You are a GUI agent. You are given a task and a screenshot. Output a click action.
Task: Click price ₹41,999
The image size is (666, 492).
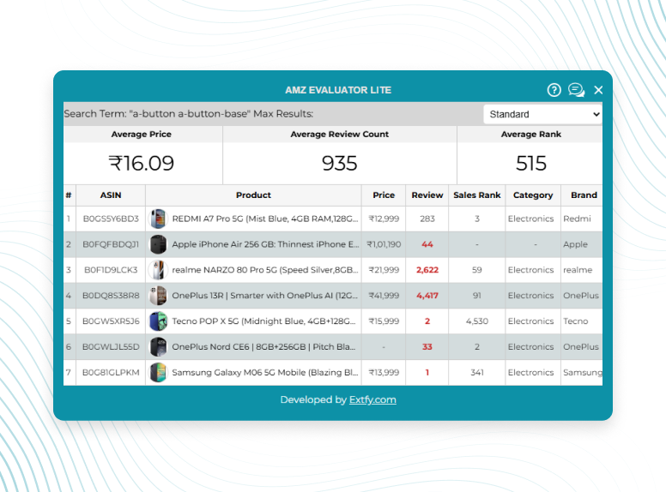click(384, 296)
